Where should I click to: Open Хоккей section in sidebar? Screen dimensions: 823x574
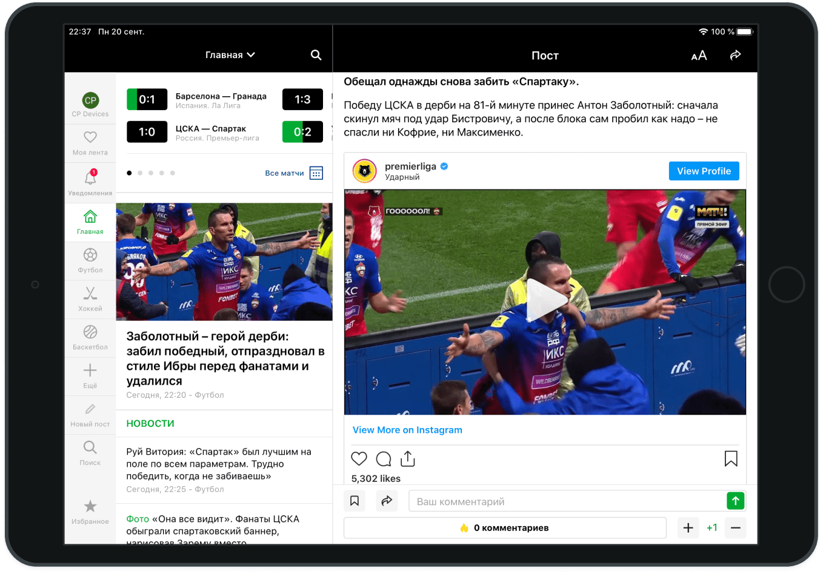90,299
